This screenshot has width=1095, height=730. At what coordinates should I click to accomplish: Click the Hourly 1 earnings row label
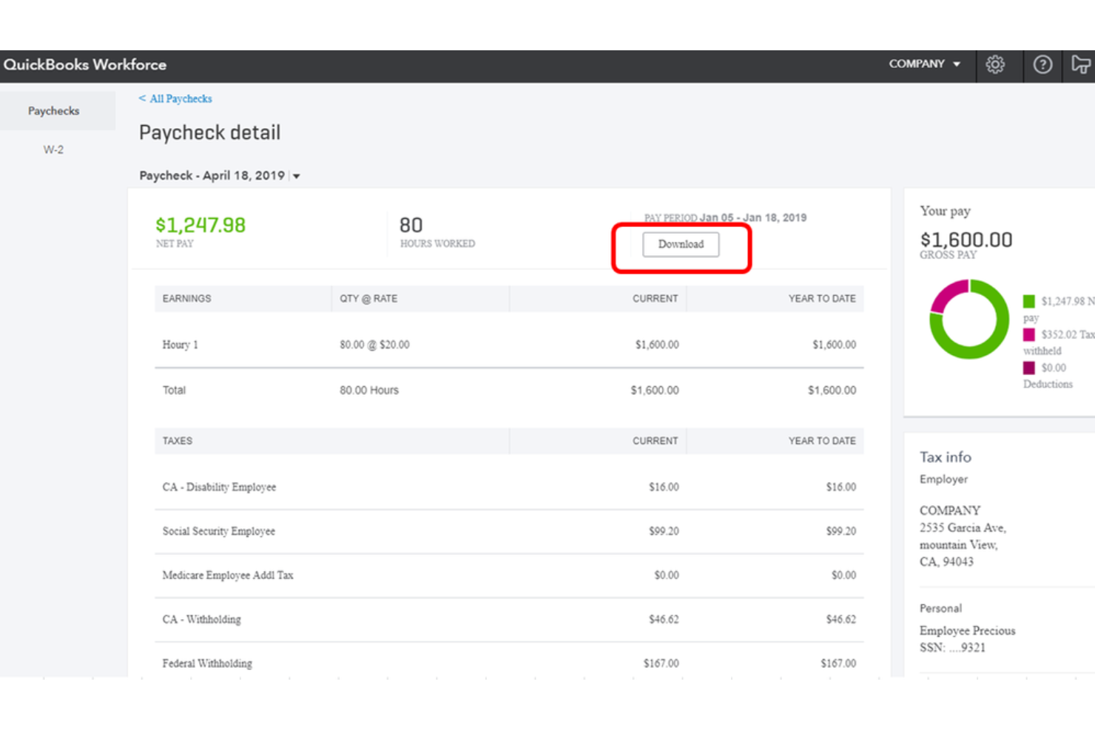[x=180, y=345]
